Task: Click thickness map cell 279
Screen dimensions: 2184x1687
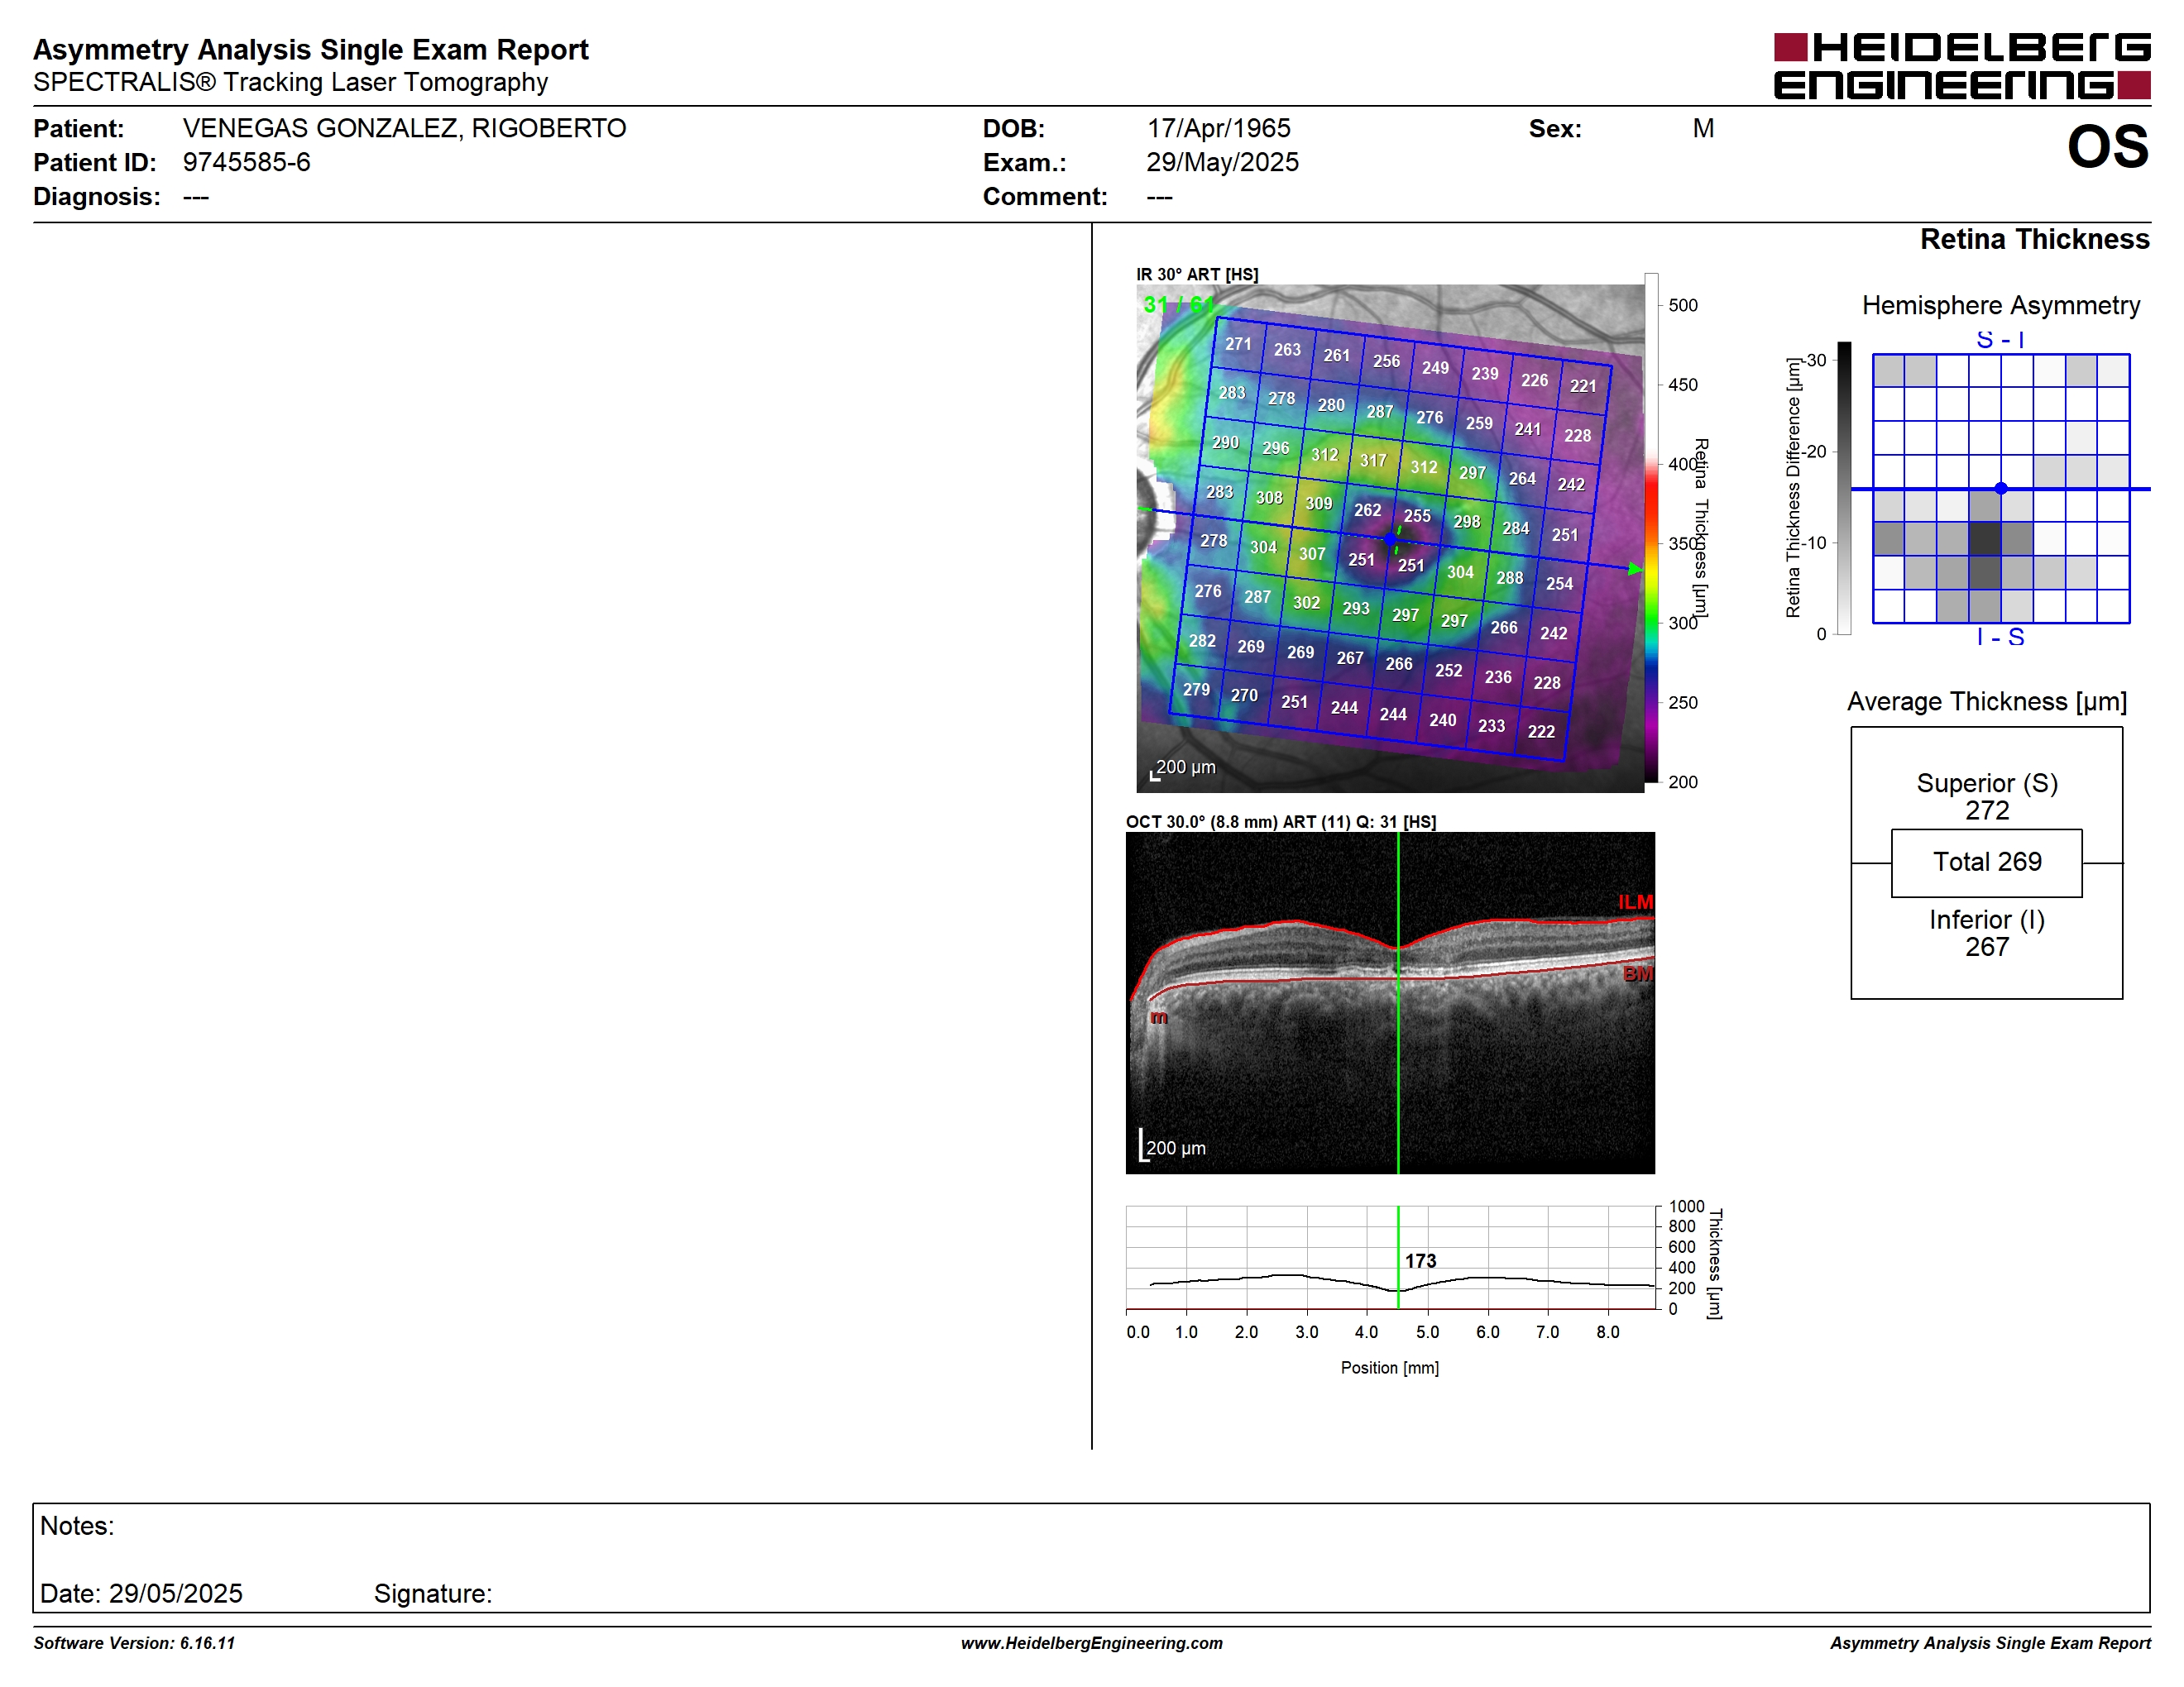Action: (1196, 690)
